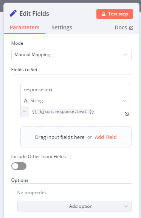
Task: Click the pencil Edit Fields node icon
Action: pyautogui.click(x=13, y=13)
